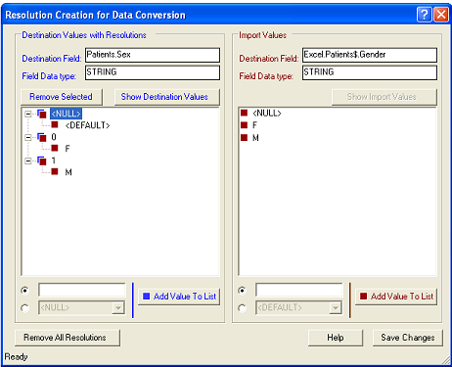Select the <DEFAULT> dropdown radio button for import
The image size is (452, 367).
242,308
